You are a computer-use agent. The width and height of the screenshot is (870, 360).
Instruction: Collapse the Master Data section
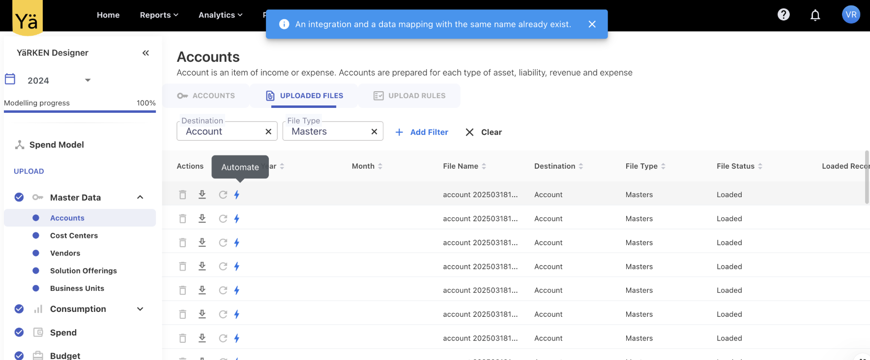140,197
